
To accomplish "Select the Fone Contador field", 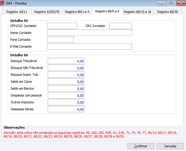I will pos(60,40).
